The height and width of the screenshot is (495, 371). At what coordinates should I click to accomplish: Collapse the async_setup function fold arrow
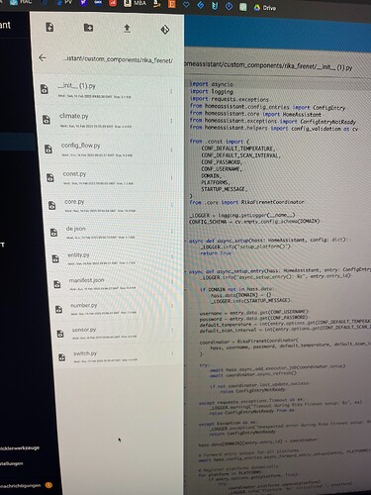pos(186,242)
